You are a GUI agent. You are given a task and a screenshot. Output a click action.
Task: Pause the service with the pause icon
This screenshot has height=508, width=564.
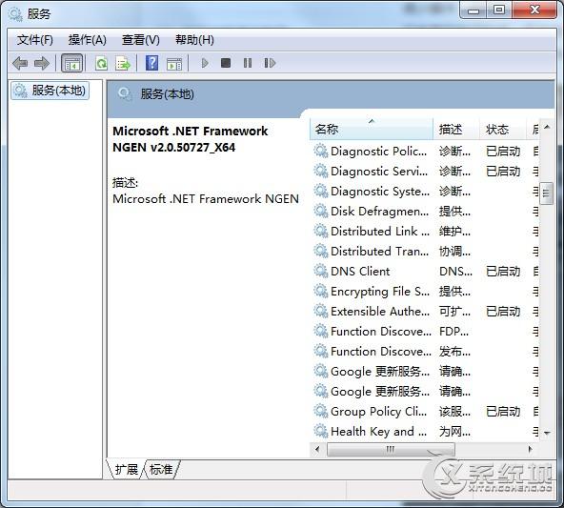(248, 63)
